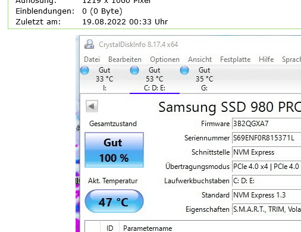Open the Hilfe menu
The image size is (301, 232).
click(x=266, y=59)
